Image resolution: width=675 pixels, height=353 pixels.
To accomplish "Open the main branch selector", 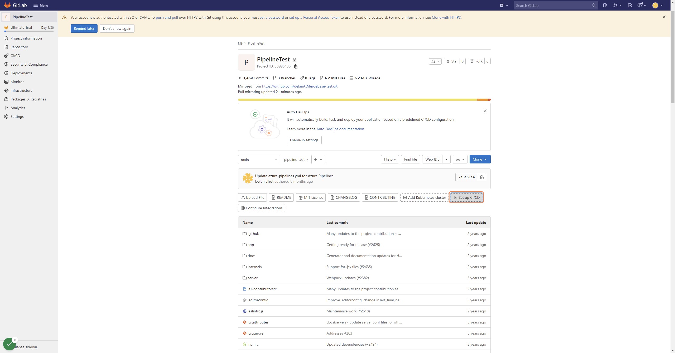I will coord(259,160).
